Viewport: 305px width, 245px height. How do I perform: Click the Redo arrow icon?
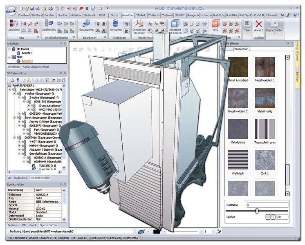[63, 9]
